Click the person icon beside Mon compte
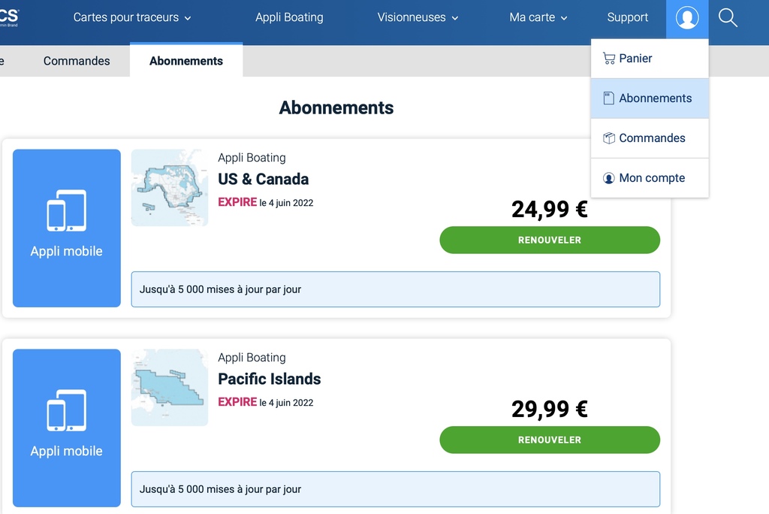769x514 pixels. tap(608, 177)
